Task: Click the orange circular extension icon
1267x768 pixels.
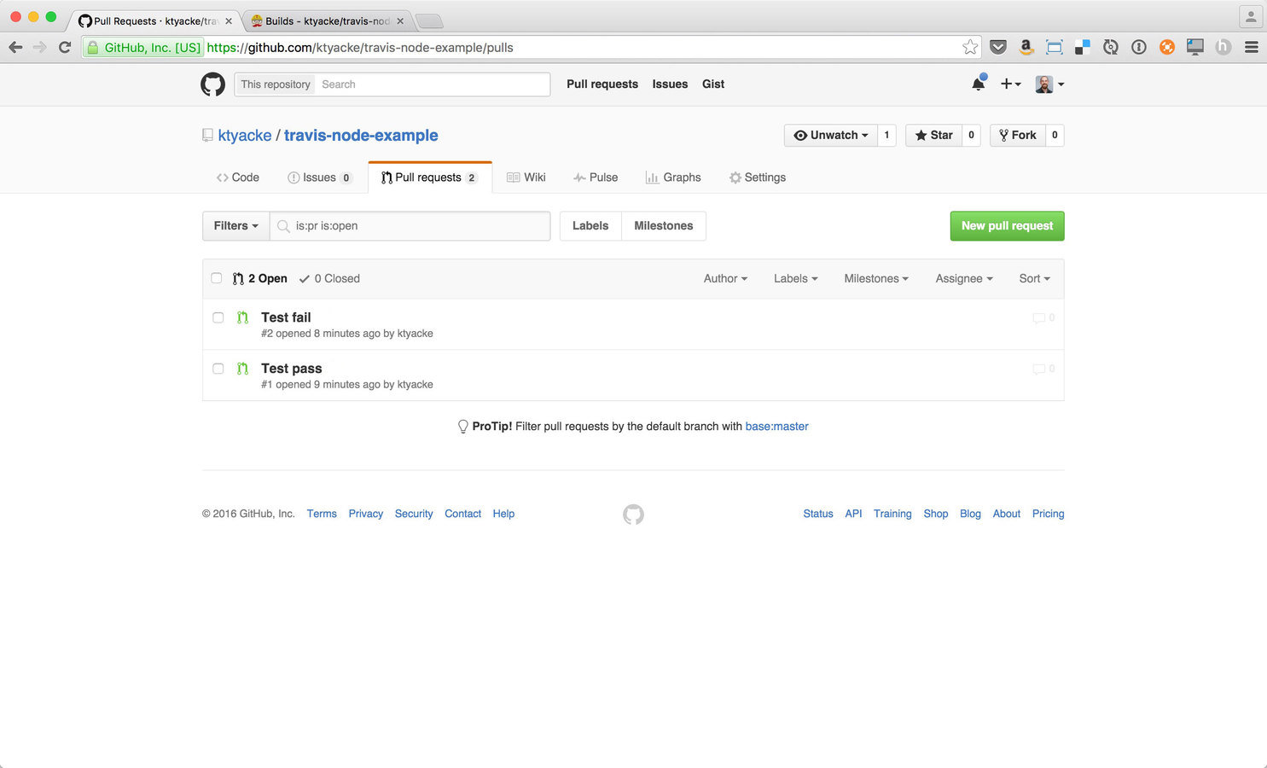Action: coord(1167,48)
